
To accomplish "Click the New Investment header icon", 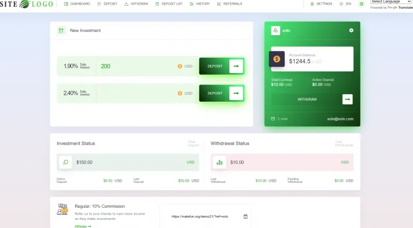I will pyautogui.click(x=61, y=31).
